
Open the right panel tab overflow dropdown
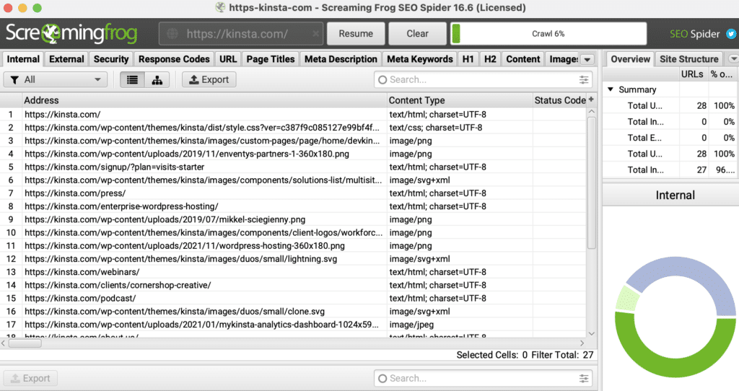pyautogui.click(x=733, y=59)
